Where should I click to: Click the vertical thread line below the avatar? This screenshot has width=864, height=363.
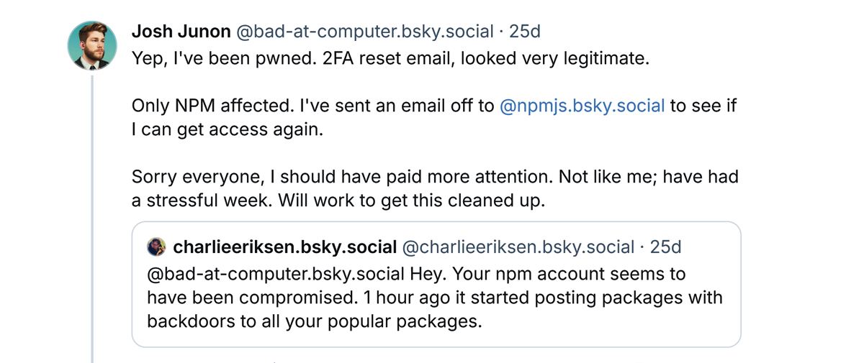92,216
